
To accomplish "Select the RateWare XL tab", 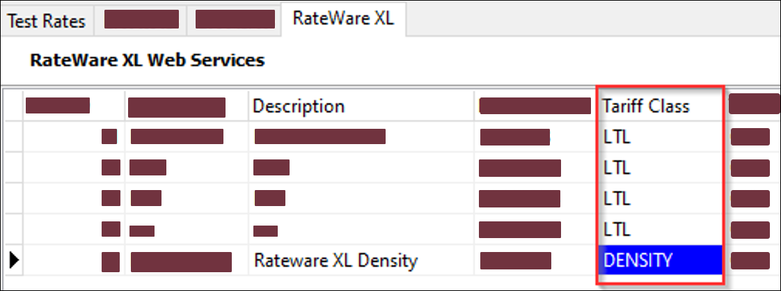I will 343,19.
